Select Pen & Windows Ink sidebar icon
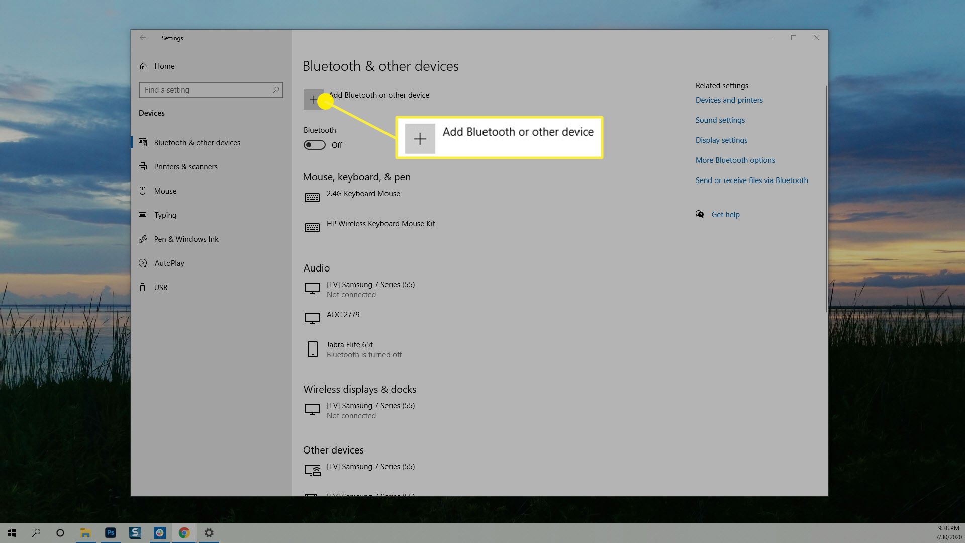This screenshot has width=965, height=543. (x=144, y=239)
